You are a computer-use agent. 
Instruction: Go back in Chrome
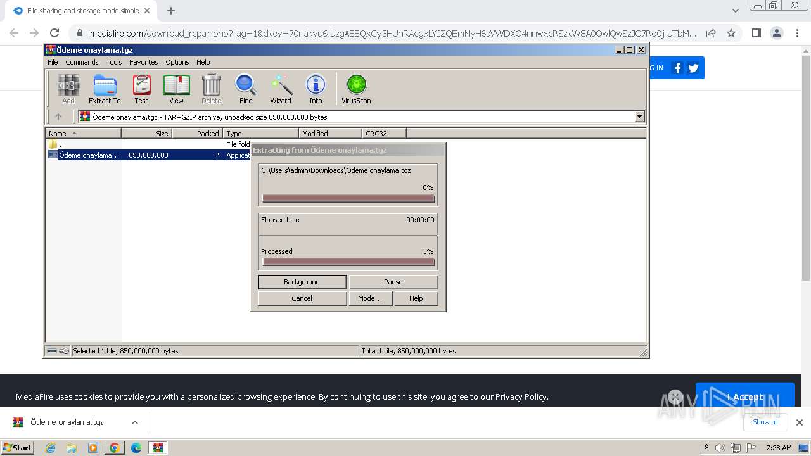pos(14,33)
